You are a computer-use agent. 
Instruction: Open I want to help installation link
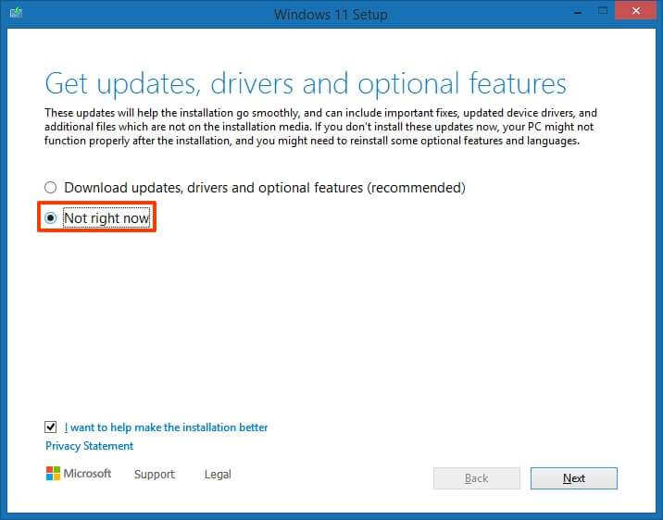(166, 427)
